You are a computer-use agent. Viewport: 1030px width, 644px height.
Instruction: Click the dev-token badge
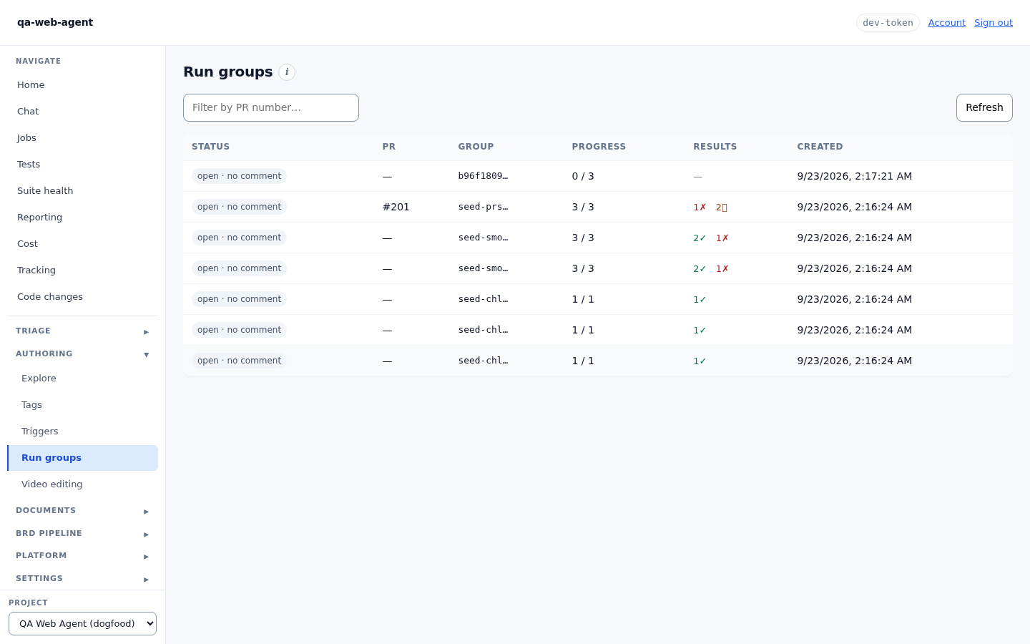point(888,23)
